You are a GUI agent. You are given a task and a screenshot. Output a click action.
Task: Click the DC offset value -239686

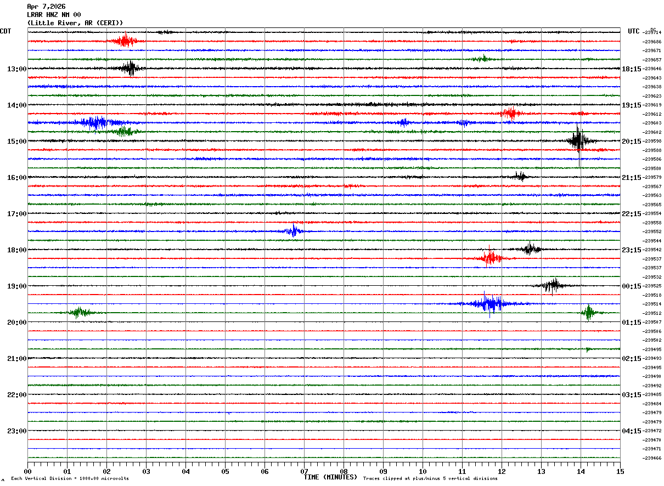coord(652,42)
